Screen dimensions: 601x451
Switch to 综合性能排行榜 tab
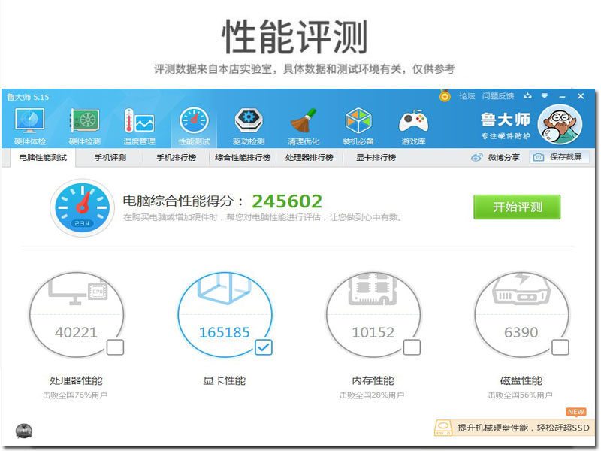pyautogui.click(x=243, y=158)
